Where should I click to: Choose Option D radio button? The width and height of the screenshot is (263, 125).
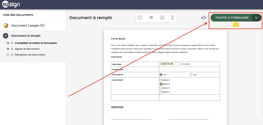(x=161, y=92)
